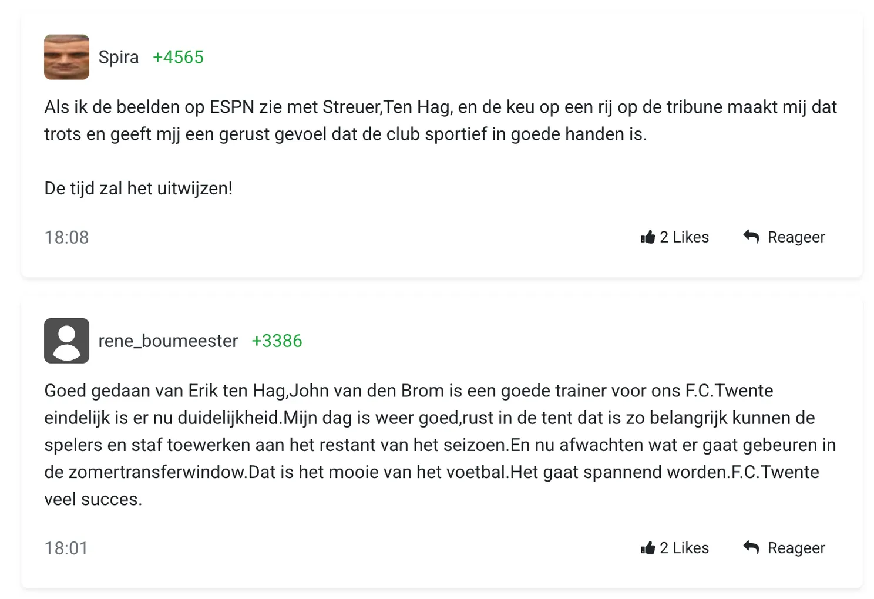Click the thumbs-up icon on Spira's comment
874x599 pixels.
648,237
